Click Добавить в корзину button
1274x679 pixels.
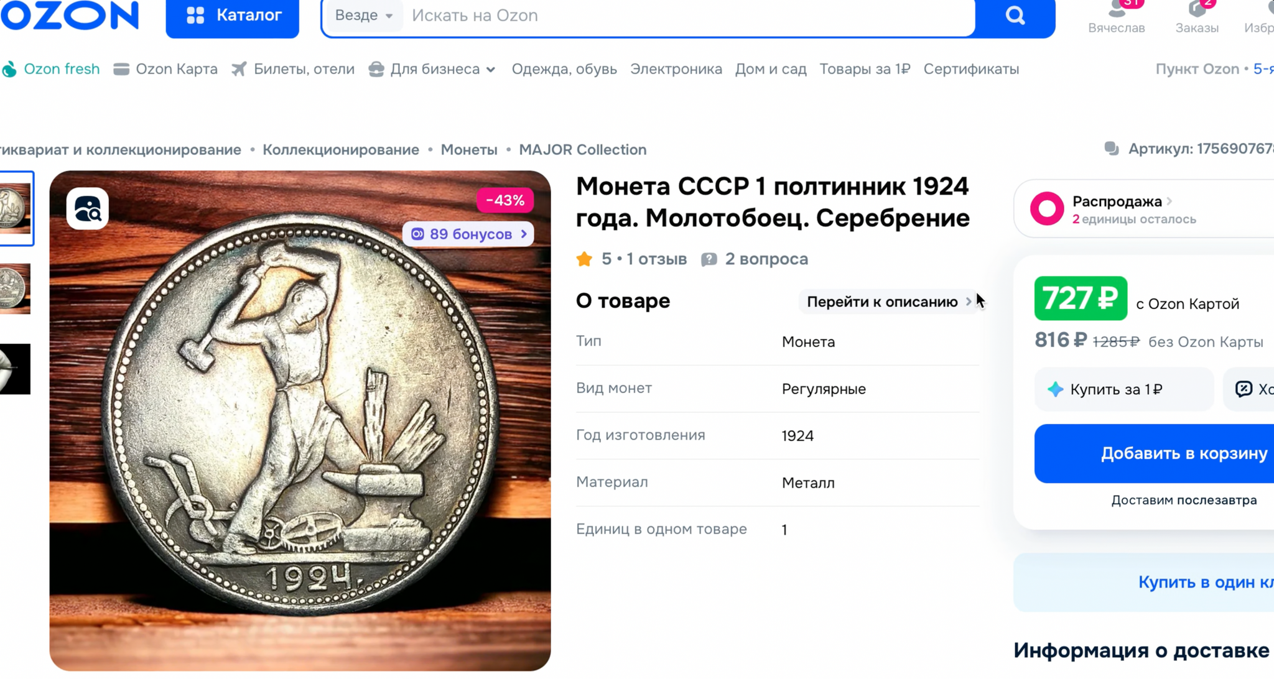click(1155, 453)
